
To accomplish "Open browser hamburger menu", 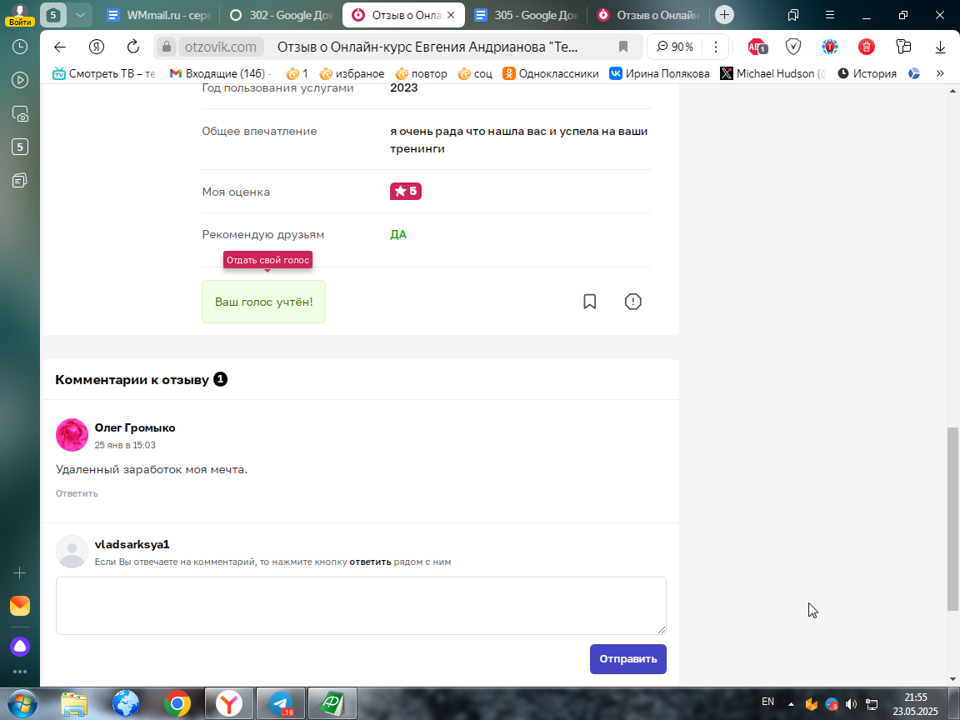I will point(830,15).
